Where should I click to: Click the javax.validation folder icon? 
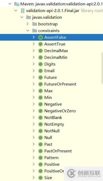29,17
